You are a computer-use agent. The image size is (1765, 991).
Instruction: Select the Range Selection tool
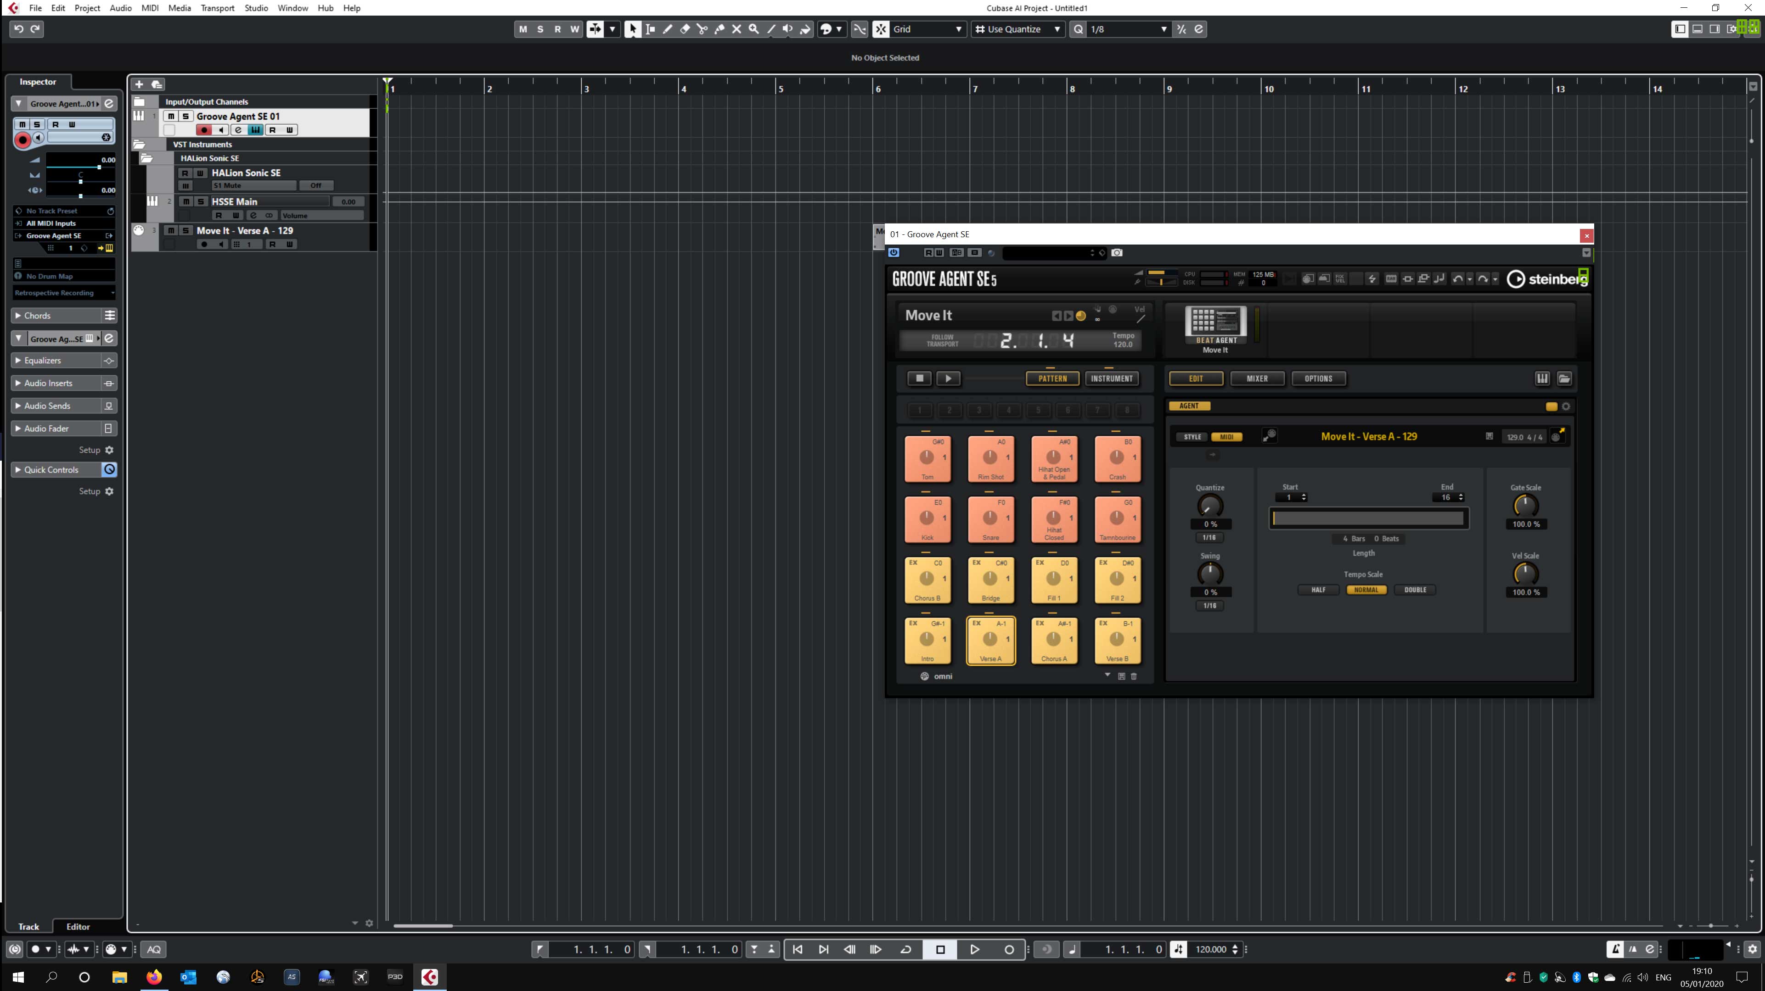tap(650, 29)
